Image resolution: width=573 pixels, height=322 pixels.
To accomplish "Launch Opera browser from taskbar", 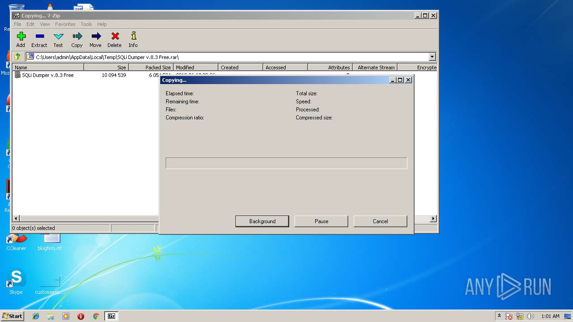I will [81, 316].
